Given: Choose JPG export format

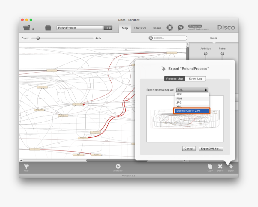Looking at the screenshot, I should pos(192,102).
